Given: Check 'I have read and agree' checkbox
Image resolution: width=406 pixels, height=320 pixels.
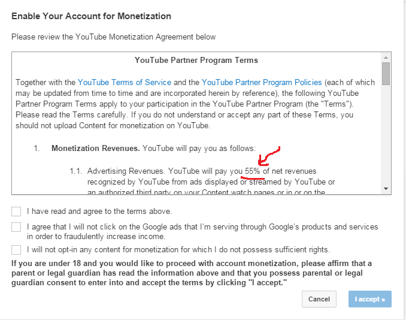Looking at the screenshot, I should (x=16, y=212).
